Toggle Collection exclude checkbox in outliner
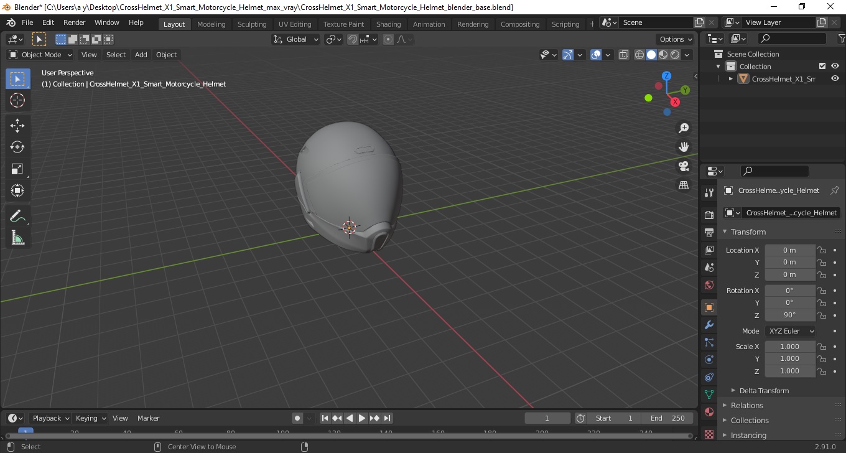 click(822, 66)
